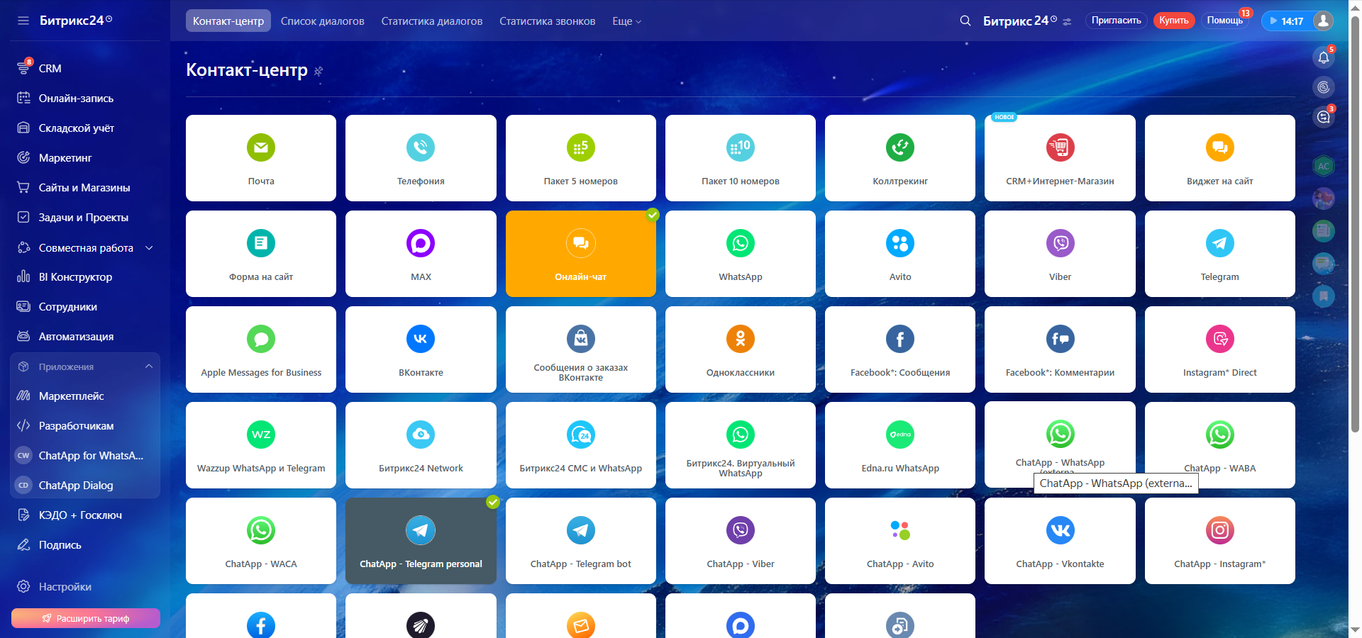Open the WhatsApp connector tile

pyautogui.click(x=740, y=254)
